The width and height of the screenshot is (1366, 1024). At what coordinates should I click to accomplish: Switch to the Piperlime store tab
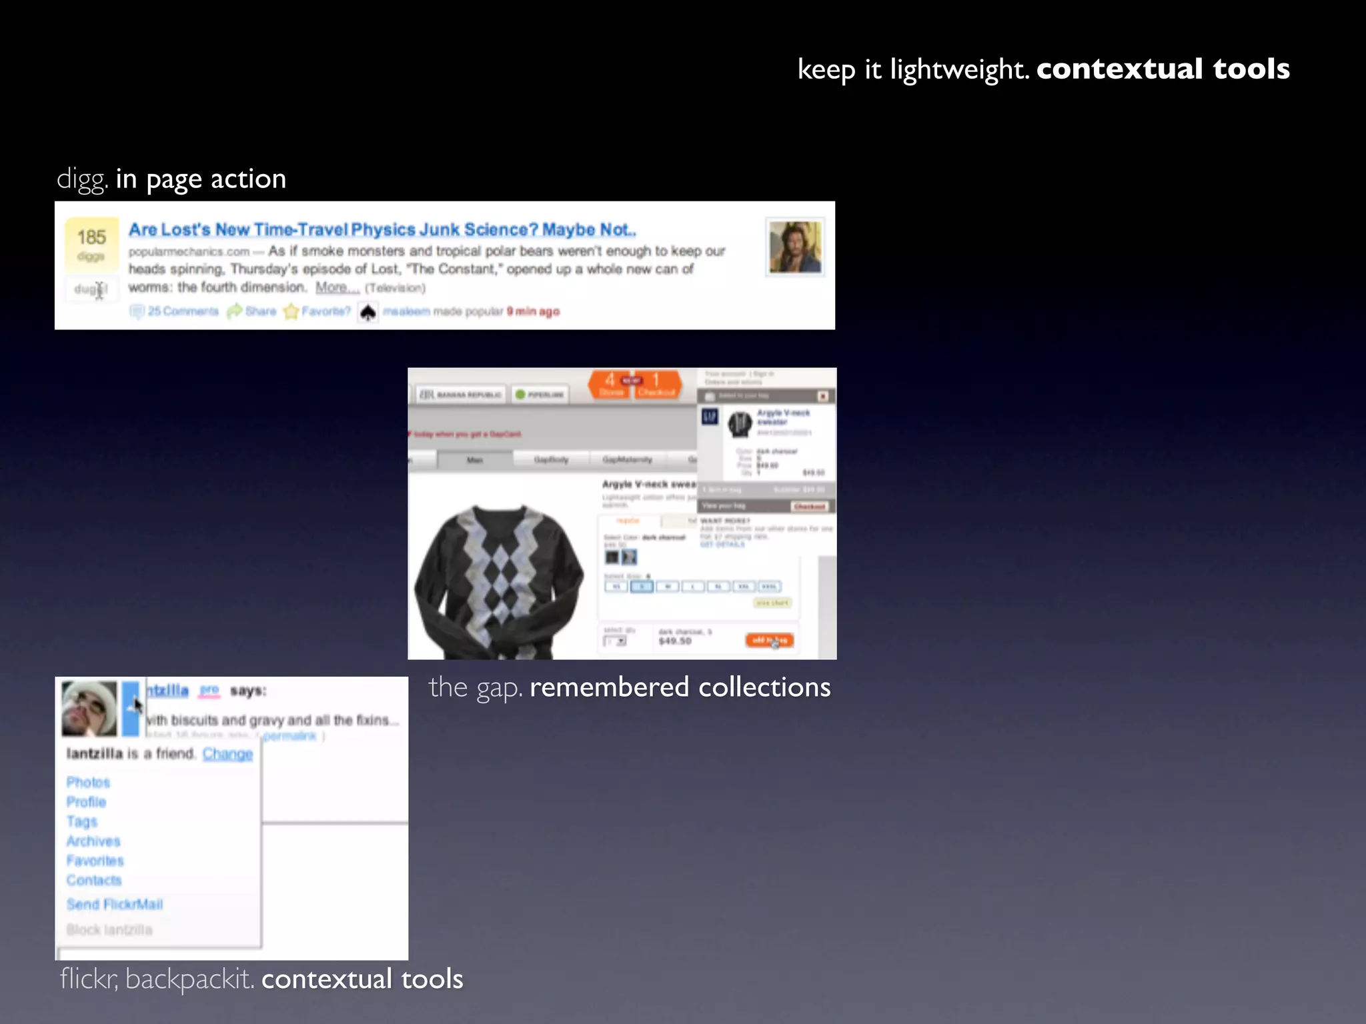(x=541, y=395)
